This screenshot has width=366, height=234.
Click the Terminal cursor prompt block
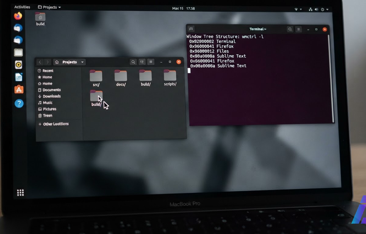point(189,71)
